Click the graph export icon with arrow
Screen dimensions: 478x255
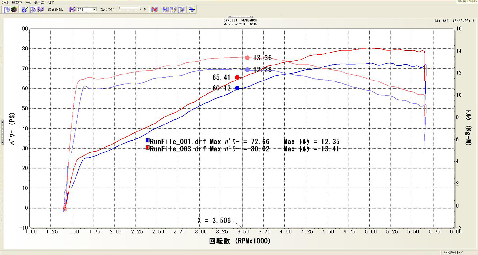(25, 10)
